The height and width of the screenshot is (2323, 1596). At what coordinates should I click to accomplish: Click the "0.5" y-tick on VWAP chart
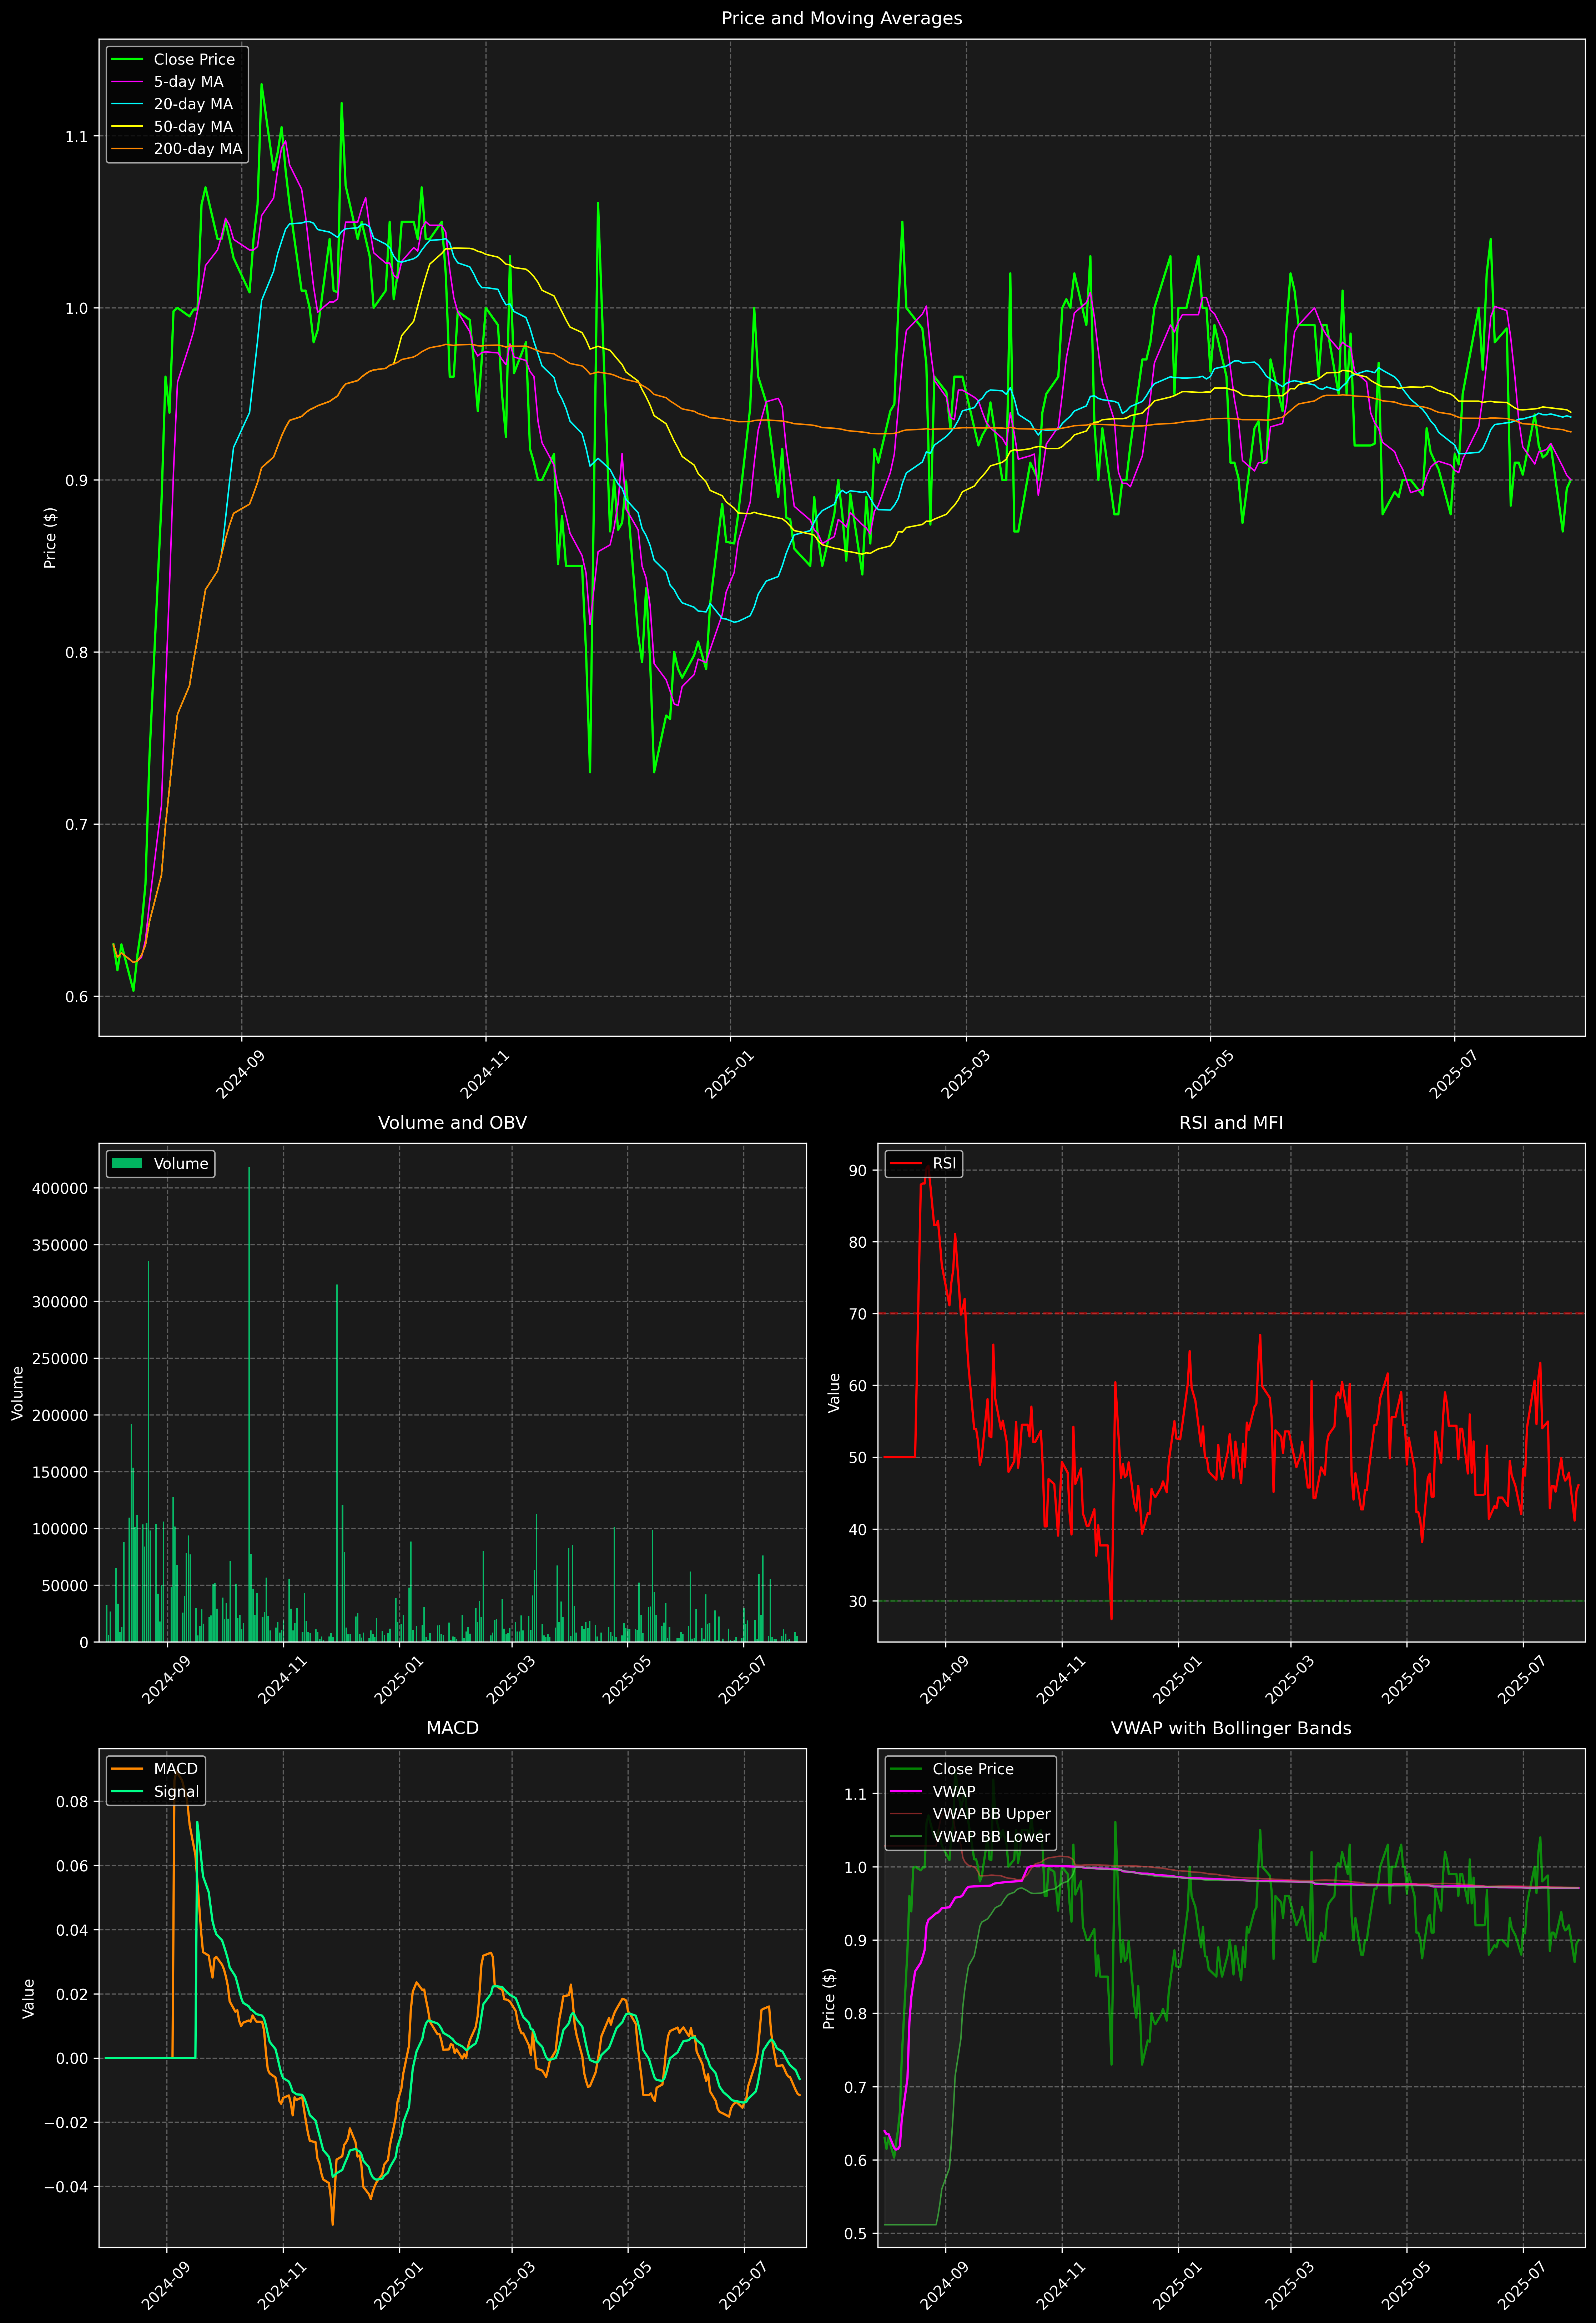856,2234
